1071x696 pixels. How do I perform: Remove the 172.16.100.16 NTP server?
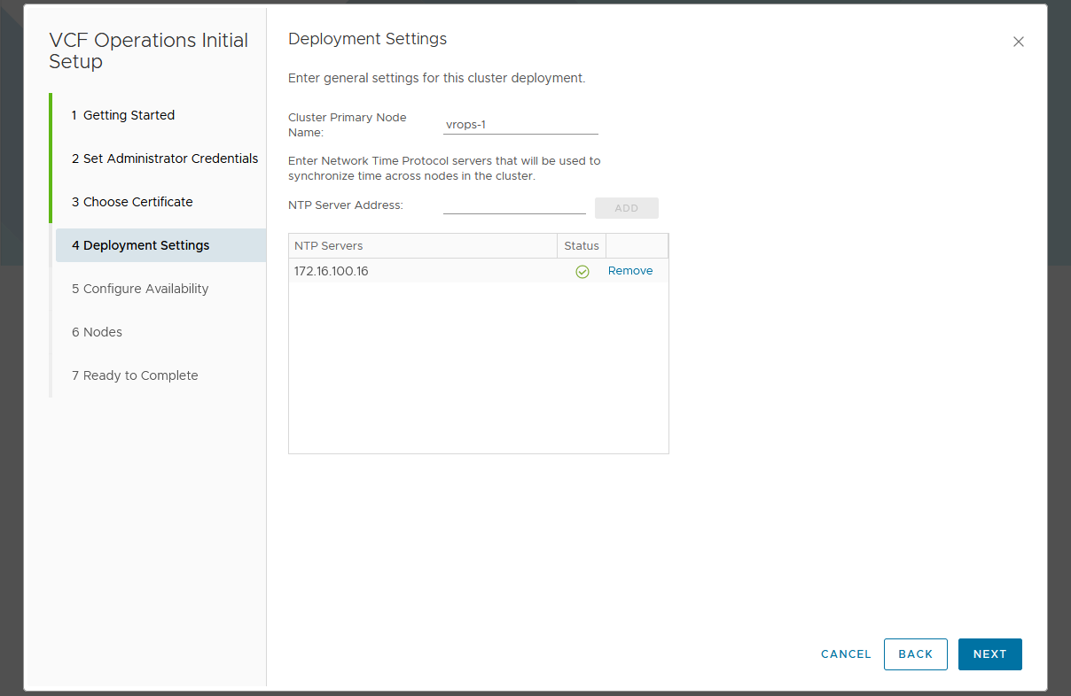point(629,271)
